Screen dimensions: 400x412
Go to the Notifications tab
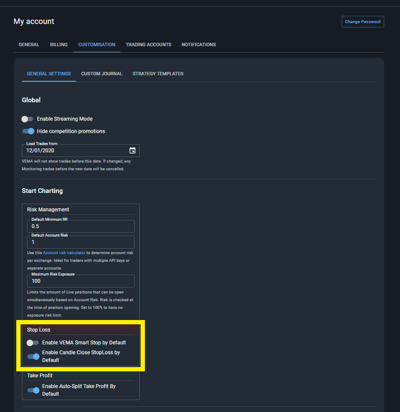pos(198,44)
